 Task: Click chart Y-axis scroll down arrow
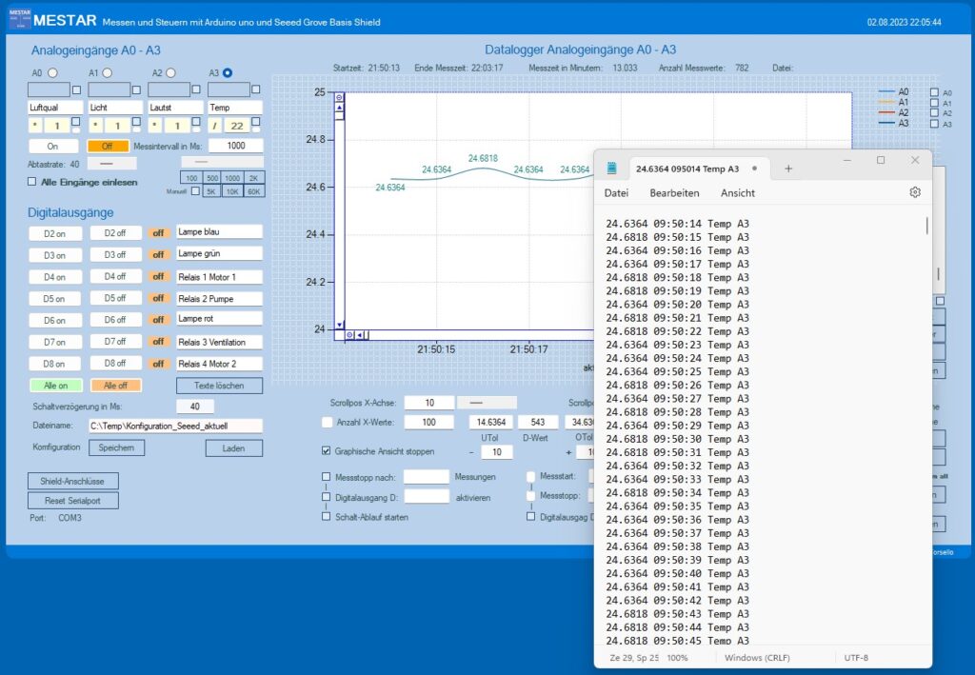[339, 325]
